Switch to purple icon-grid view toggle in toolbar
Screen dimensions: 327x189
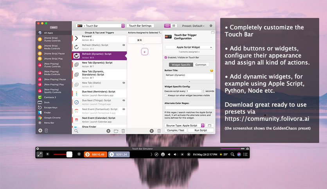pyautogui.click(x=167, y=26)
